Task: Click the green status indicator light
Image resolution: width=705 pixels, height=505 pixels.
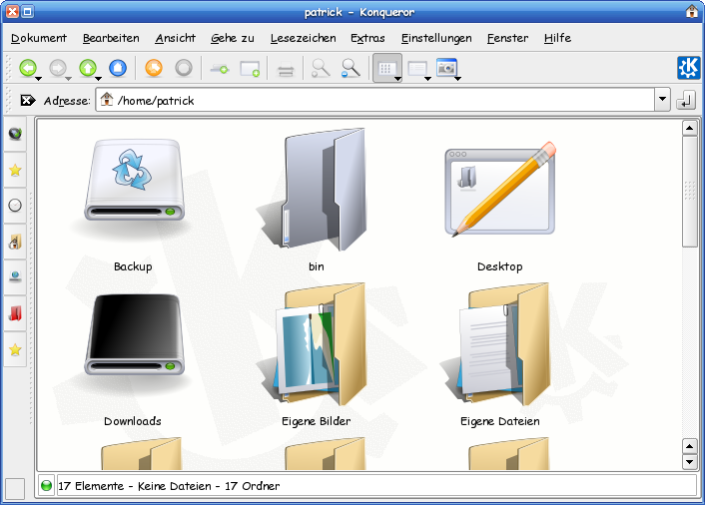Action: (46, 486)
